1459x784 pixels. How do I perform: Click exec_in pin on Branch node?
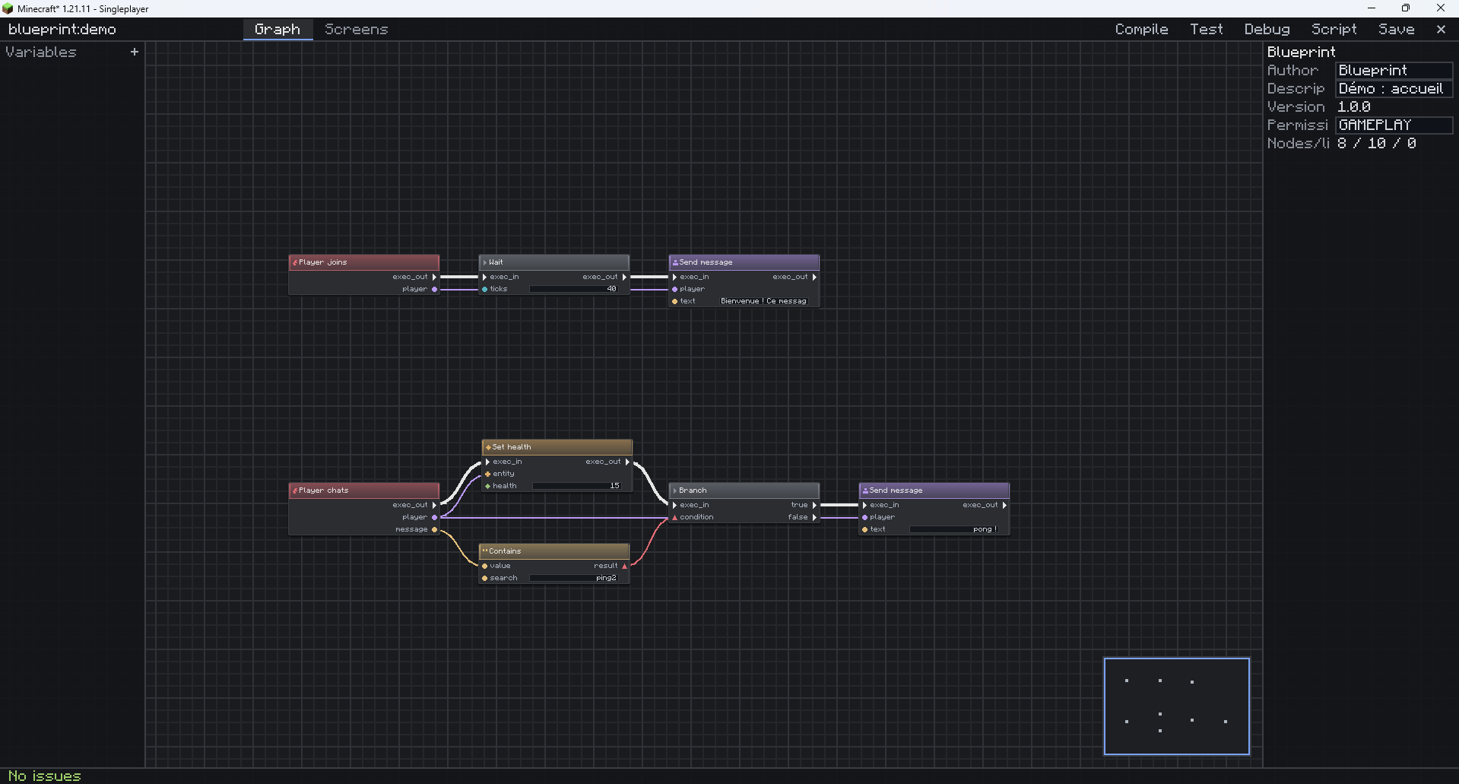click(675, 505)
